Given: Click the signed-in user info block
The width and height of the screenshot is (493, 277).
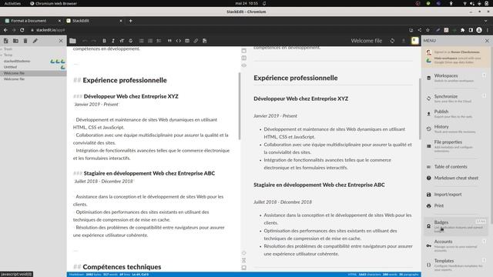Looking at the screenshot, I should 456,57.
